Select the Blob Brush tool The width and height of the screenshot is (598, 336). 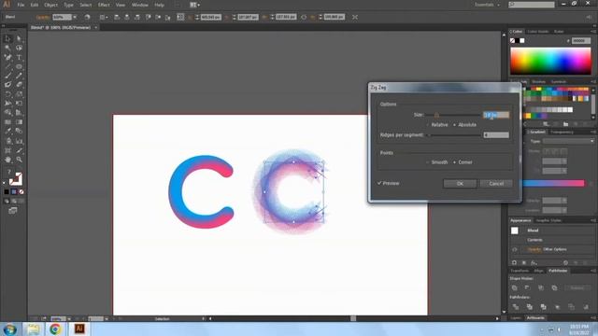pyautogui.click(x=7, y=85)
